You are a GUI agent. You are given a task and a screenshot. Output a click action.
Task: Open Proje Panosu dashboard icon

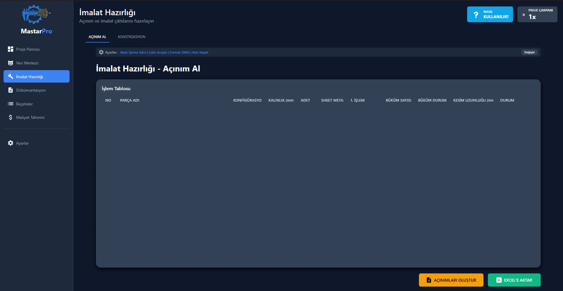pos(11,49)
